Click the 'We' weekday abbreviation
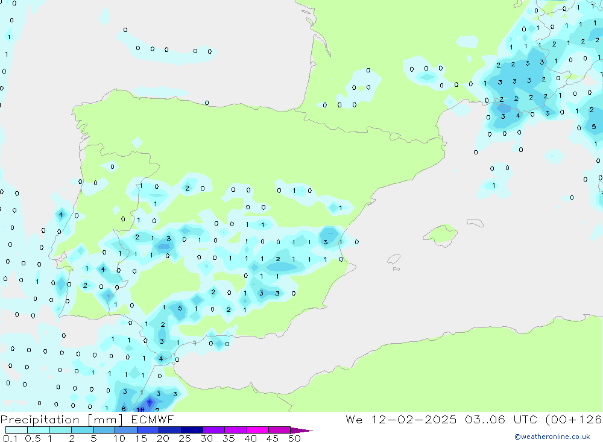Viewport: 603px width, 442px height. pyautogui.click(x=354, y=420)
